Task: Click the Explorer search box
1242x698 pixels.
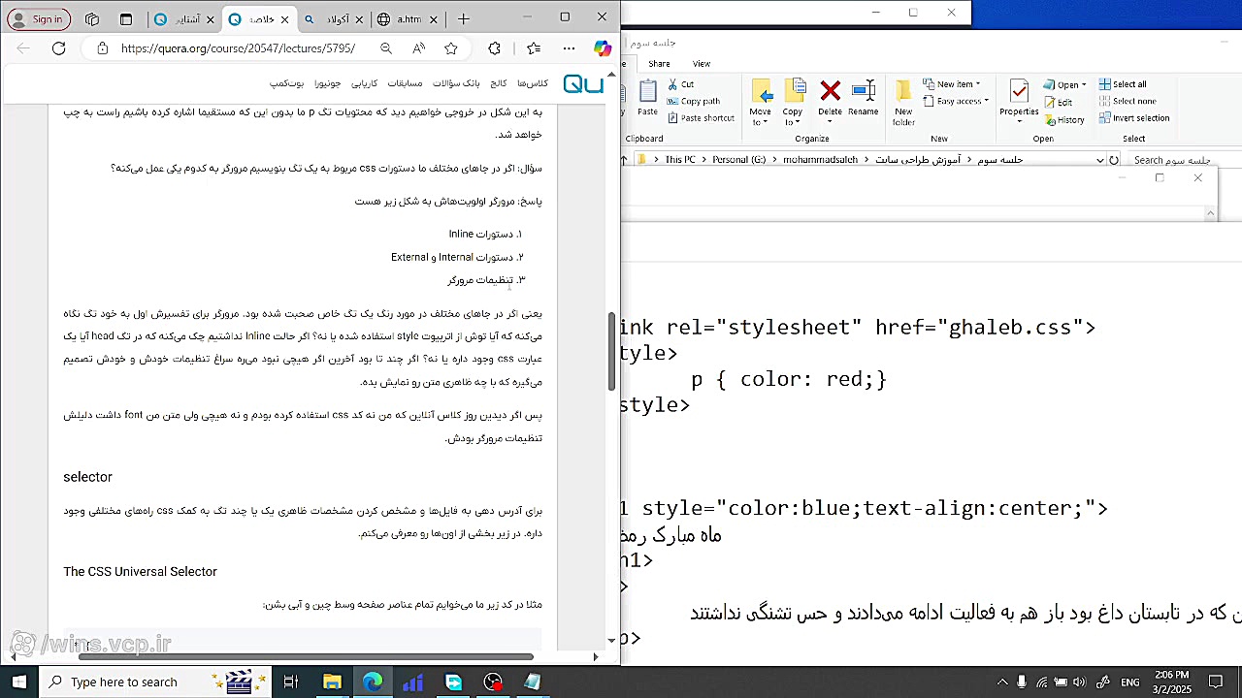Action: 1185,160
